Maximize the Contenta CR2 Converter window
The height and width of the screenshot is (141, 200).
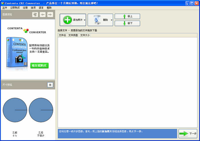click(x=192, y=3)
